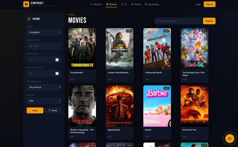Click The Fantastic Four: First Steps title
Viewport: 238px width, 147px height.
[x=193, y=74]
